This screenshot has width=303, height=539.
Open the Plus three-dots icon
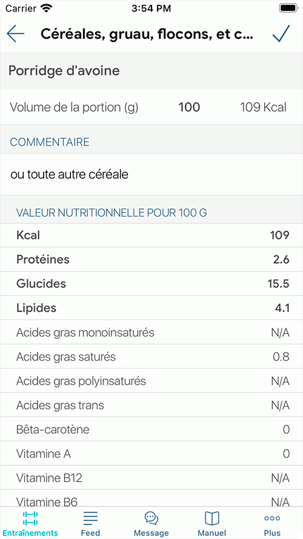click(272, 518)
